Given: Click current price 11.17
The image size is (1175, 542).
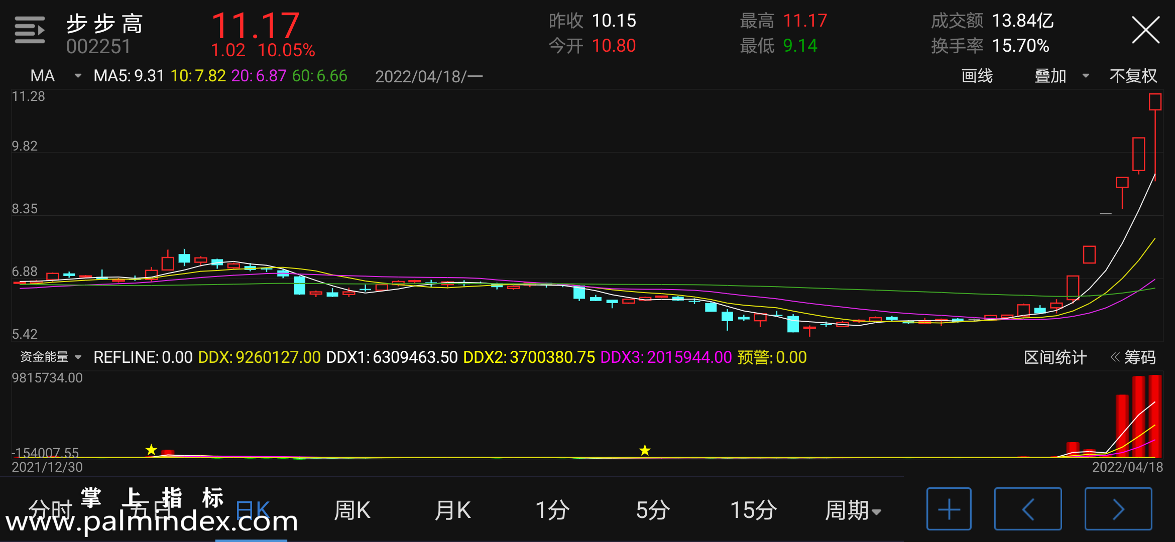Looking at the screenshot, I should pos(256,25).
